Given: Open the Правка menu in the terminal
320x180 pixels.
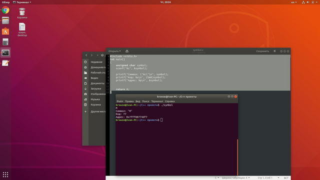Looking at the screenshot, I should [x=129, y=101].
